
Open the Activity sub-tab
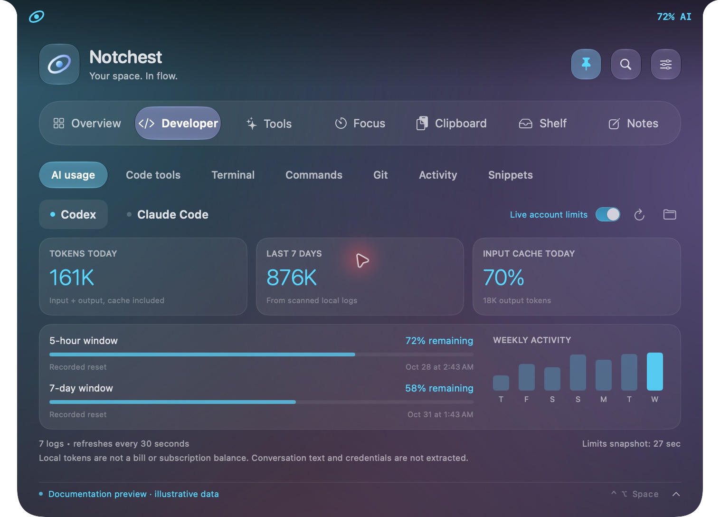pos(438,175)
